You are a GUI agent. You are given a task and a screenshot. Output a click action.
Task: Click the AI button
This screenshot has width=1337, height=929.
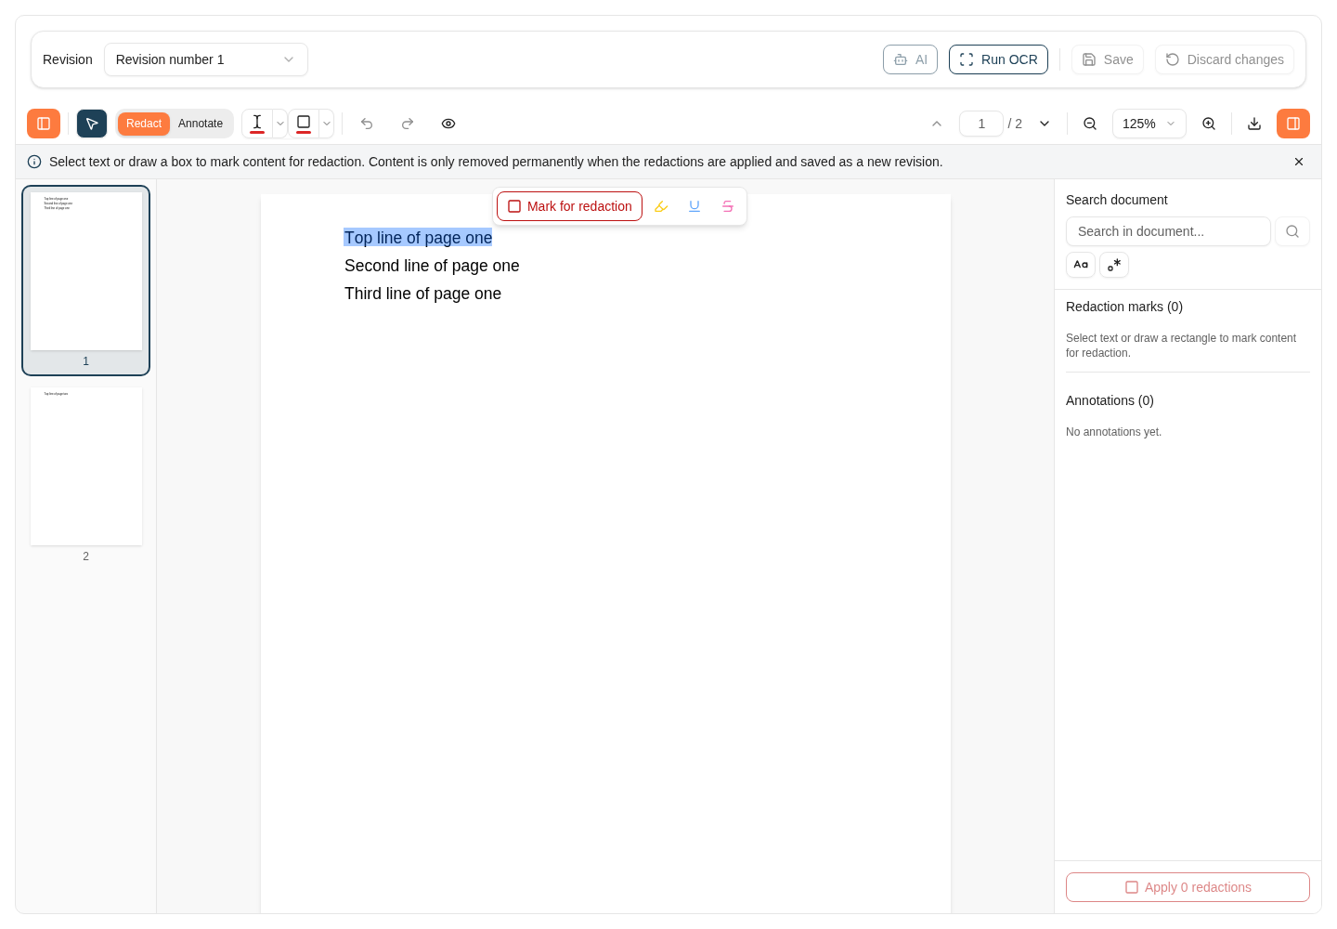click(x=910, y=59)
